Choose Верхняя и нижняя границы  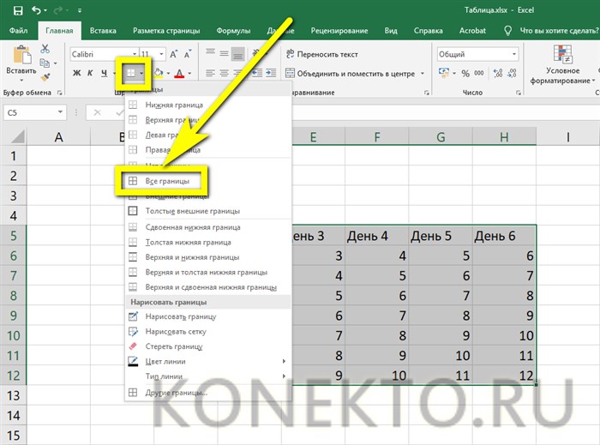pos(208,257)
